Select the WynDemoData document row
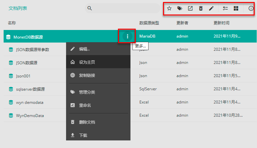The width and height of the screenshot is (257, 148). point(30,116)
